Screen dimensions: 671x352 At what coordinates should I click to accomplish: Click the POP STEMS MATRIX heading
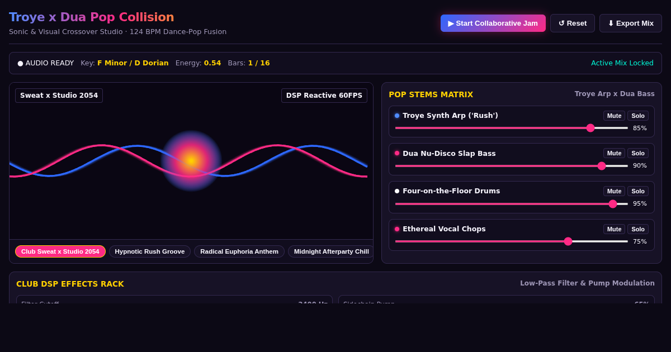point(431,94)
